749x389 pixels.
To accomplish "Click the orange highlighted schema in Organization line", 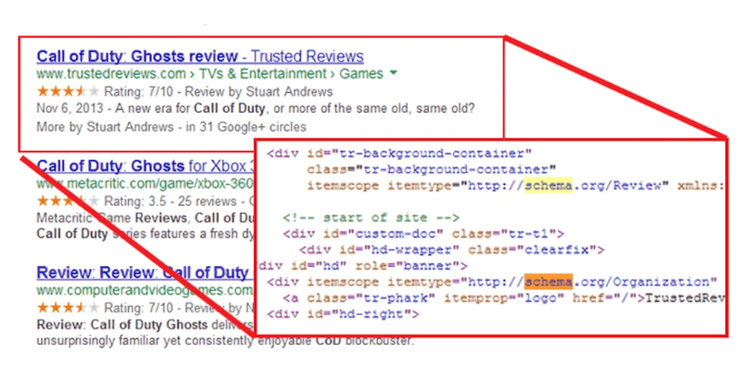I will coord(548,282).
